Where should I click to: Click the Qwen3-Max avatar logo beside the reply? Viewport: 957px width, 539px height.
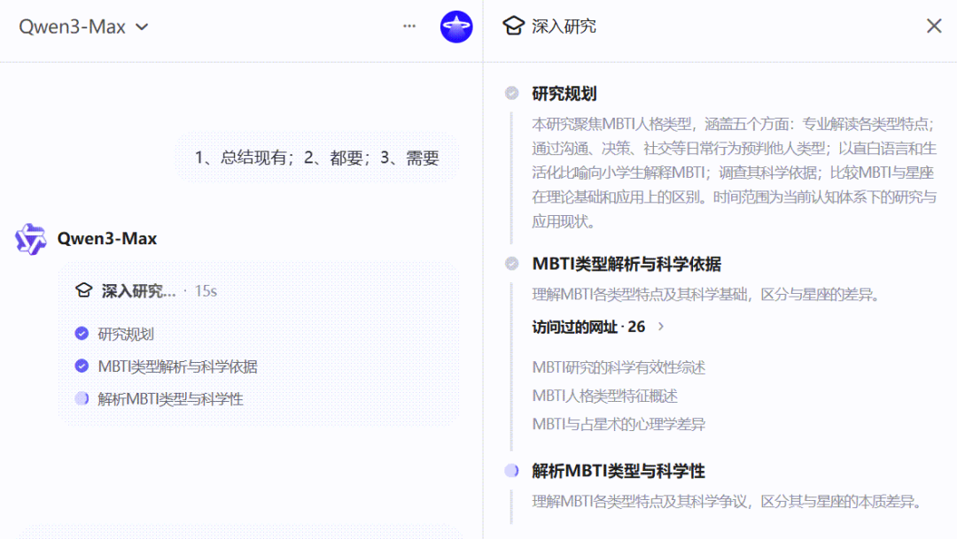coord(31,238)
